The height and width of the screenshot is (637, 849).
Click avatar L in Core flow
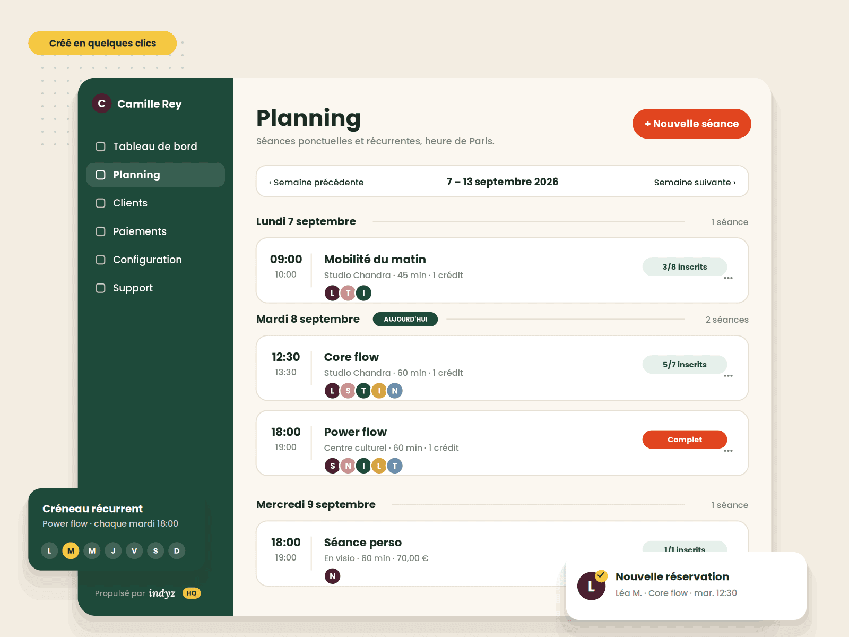tap(332, 391)
